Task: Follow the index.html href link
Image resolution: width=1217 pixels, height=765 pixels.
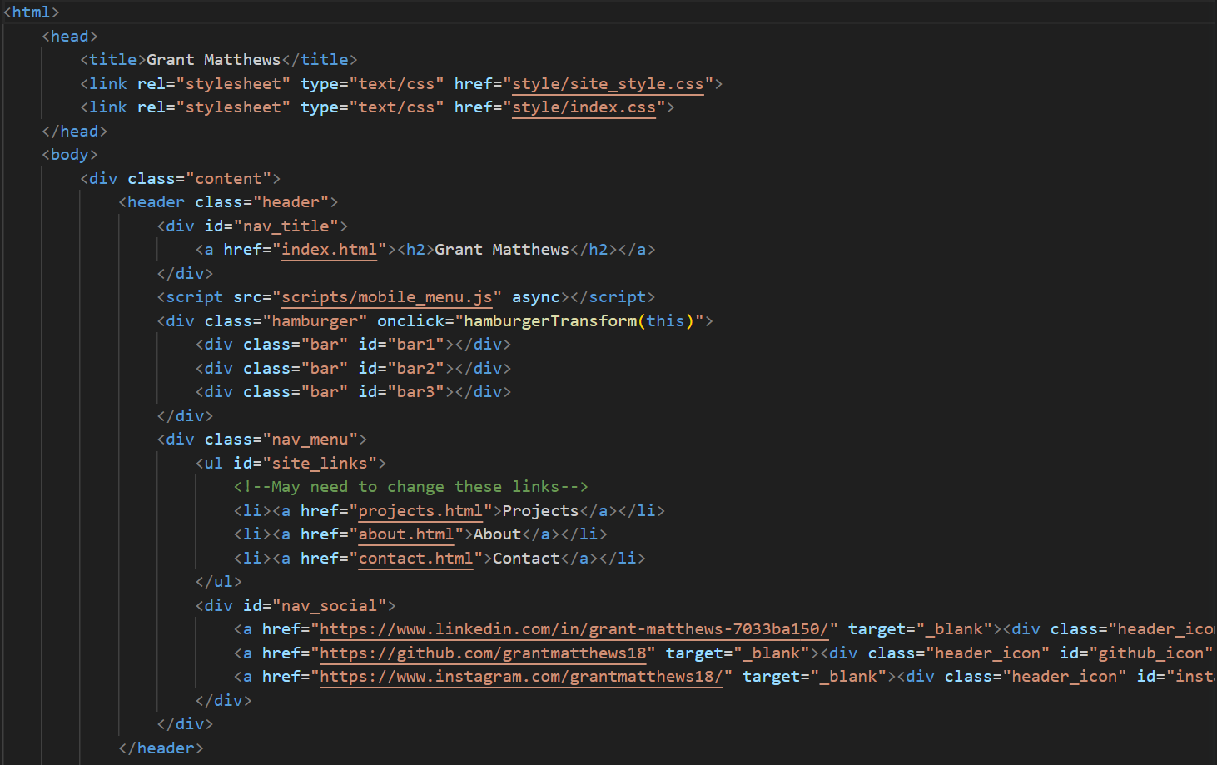Action: 329,250
